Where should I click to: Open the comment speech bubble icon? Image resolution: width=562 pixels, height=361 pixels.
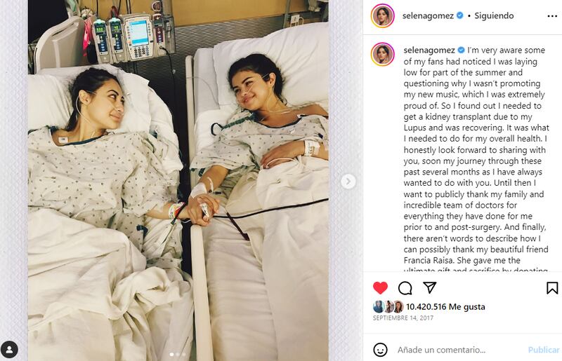pyautogui.click(x=405, y=288)
